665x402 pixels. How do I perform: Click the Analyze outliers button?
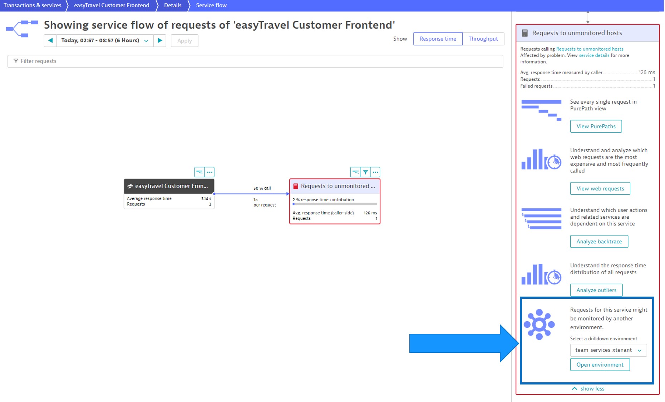(x=596, y=290)
